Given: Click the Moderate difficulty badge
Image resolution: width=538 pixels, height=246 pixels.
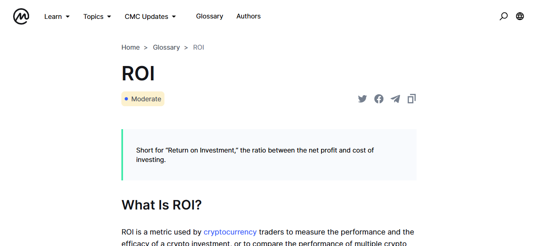Looking at the screenshot, I should click(143, 99).
